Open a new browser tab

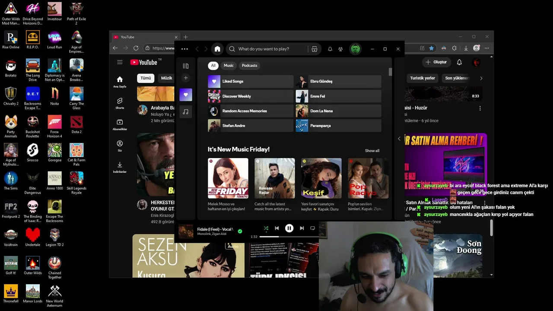[185, 37]
